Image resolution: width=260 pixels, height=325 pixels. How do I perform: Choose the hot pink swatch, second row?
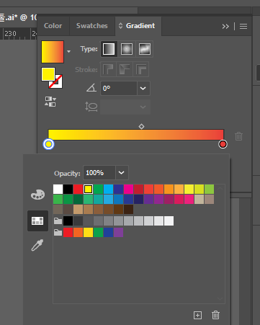coord(189,200)
